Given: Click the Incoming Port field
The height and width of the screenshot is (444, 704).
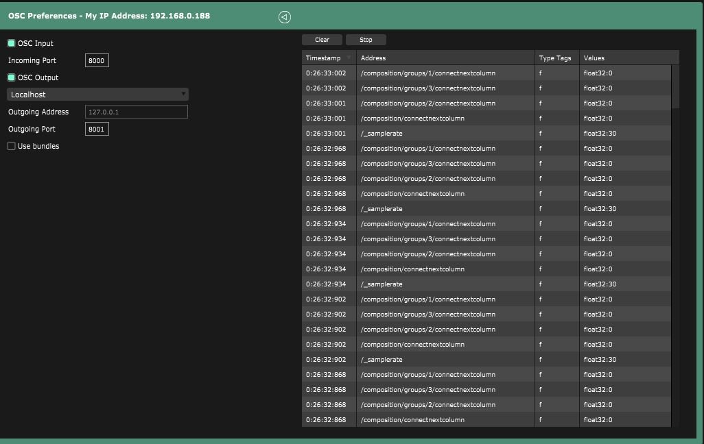Looking at the screenshot, I should (97, 60).
